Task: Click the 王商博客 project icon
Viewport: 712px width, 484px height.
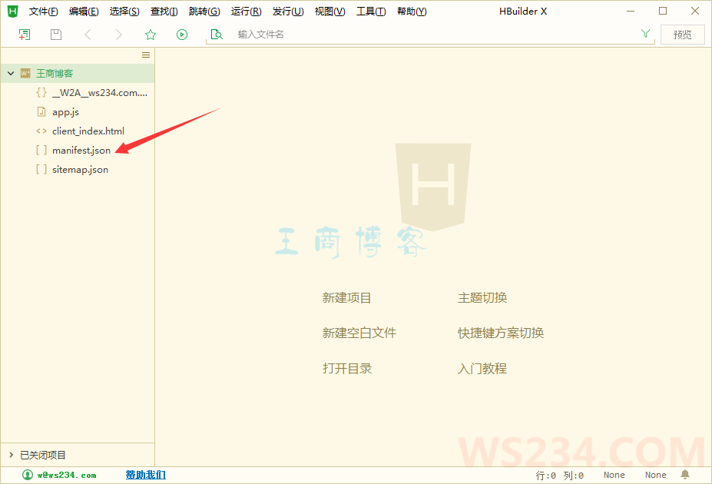Action: 25,73
